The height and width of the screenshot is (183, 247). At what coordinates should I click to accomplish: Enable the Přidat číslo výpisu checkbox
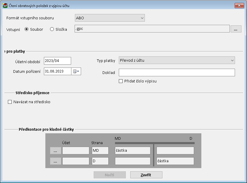pyautogui.click(x=121, y=81)
